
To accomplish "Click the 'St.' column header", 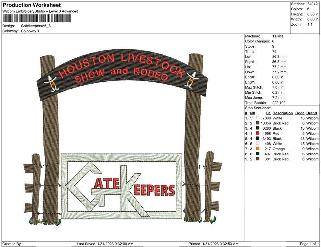I will coord(268,113).
